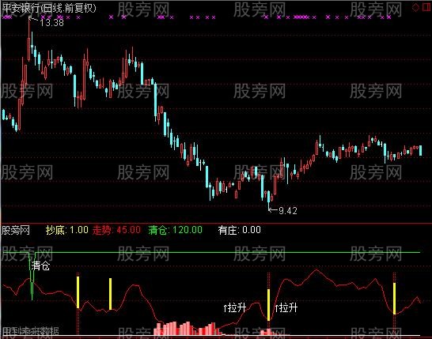Screen dimensions: 432x339
Task: Click the 用到未来数据 warning text
Action: (30, 330)
